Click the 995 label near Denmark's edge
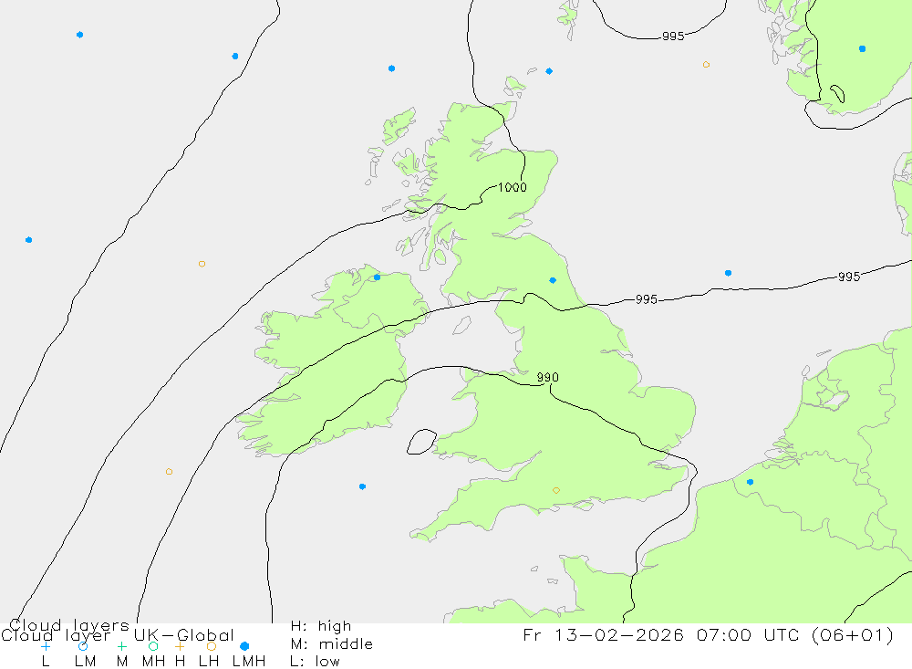 [x=848, y=277]
